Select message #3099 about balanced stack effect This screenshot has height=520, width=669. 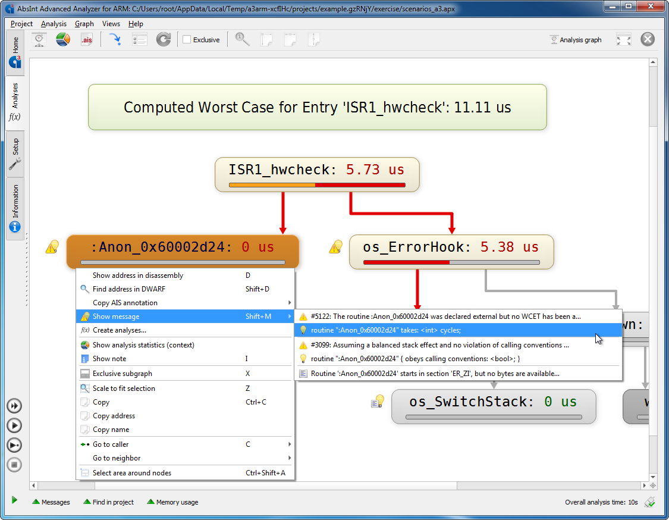click(x=458, y=345)
